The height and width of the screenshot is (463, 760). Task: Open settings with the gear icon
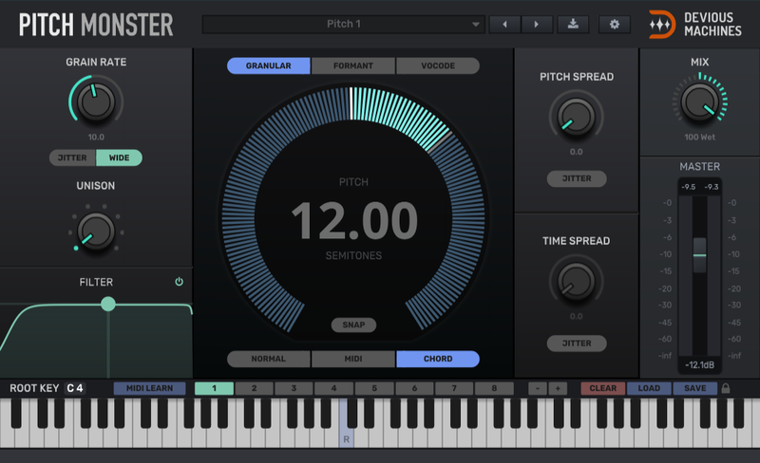coord(615,24)
